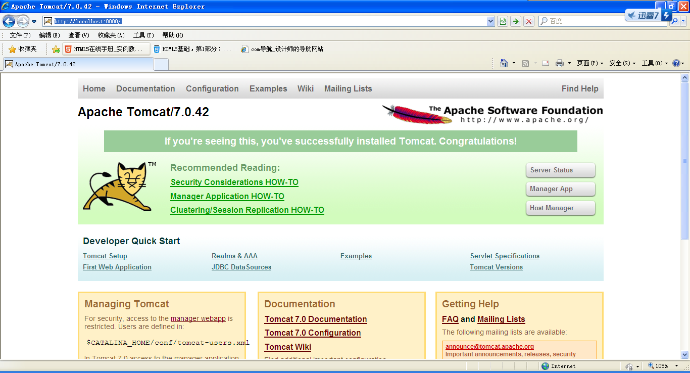Click the Server Status button

click(x=561, y=170)
